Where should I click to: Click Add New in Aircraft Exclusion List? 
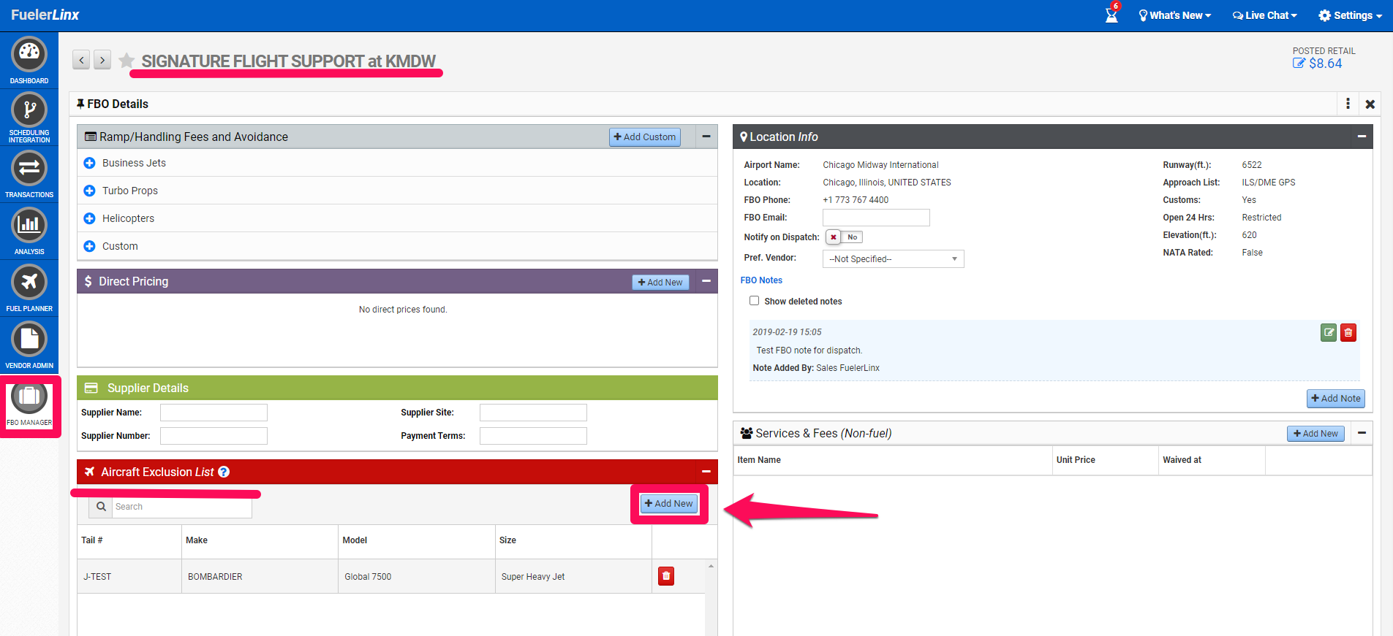point(669,504)
